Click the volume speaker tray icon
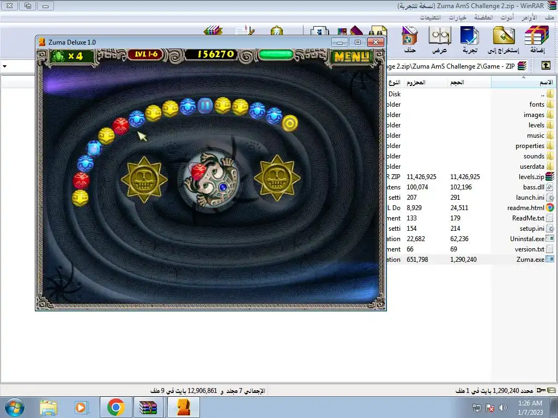The height and width of the screenshot is (418, 558). pyautogui.click(x=503, y=408)
